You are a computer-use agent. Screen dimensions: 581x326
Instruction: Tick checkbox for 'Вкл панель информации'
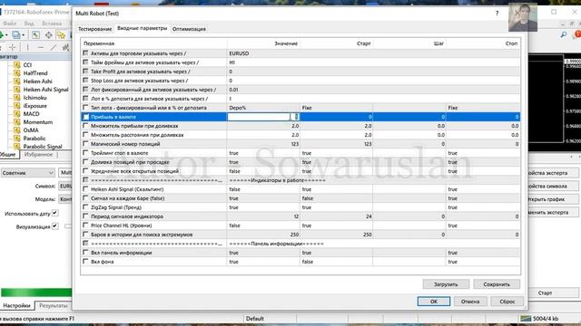85,253
